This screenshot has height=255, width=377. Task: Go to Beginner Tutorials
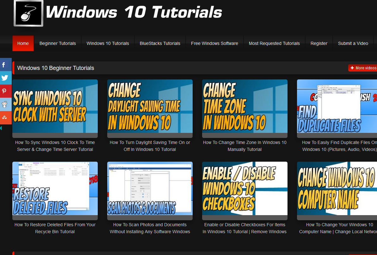coord(58,43)
